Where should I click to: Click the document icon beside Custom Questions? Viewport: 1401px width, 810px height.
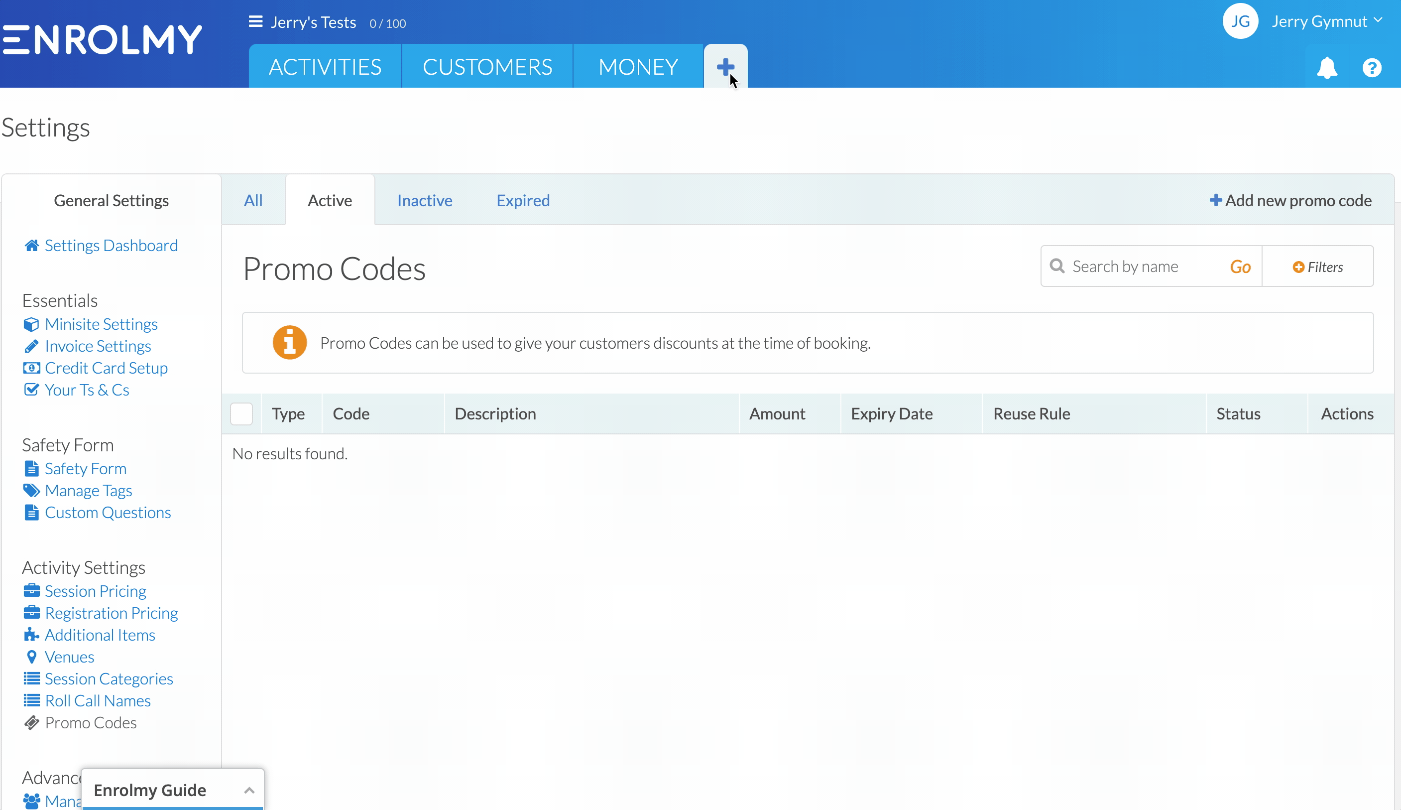point(32,512)
